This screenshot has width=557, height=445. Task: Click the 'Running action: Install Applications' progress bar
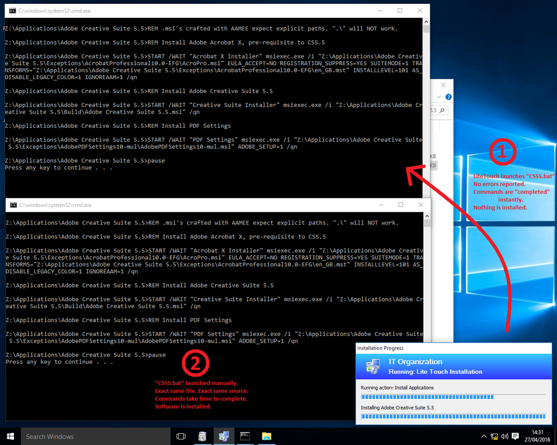point(453,397)
